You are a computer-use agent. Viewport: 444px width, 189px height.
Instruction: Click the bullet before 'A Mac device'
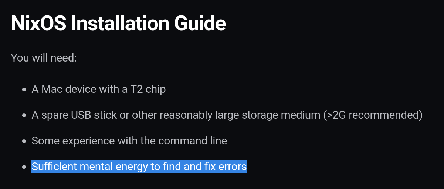pyautogui.click(x=24, y=90)
